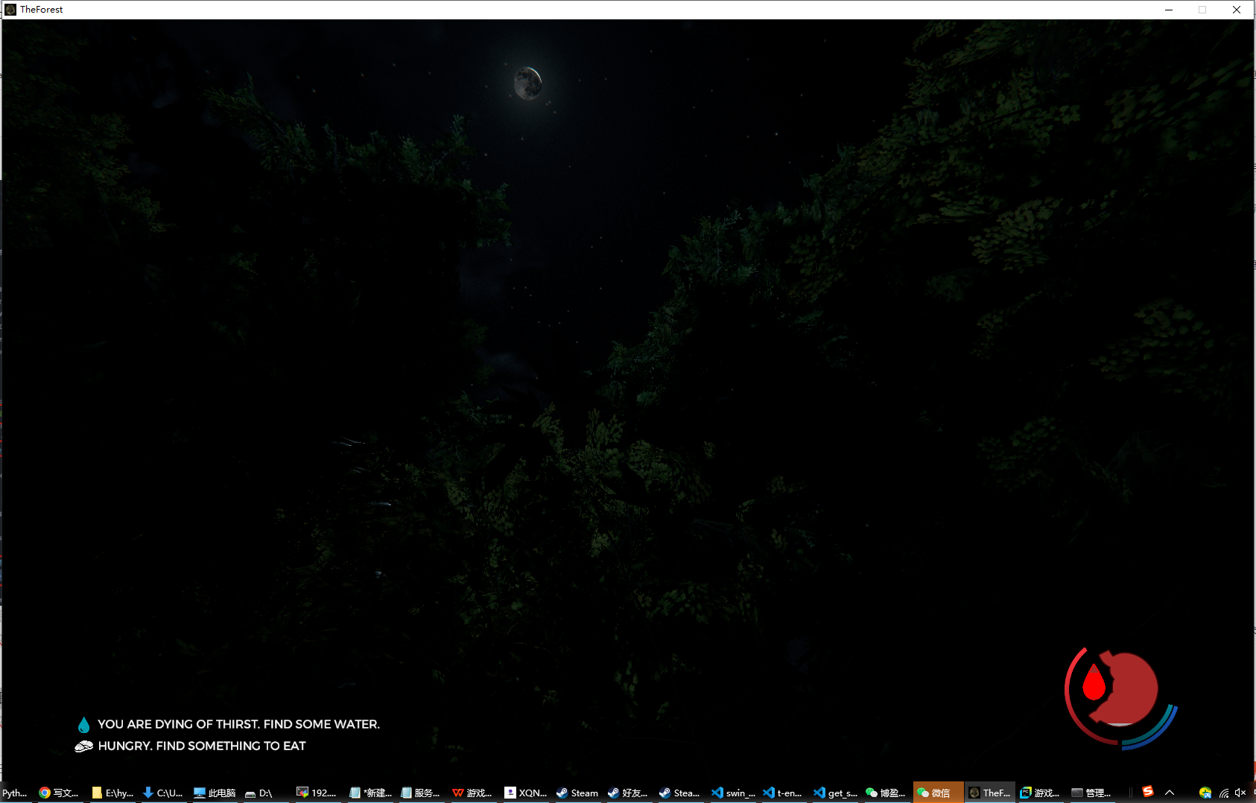This screenshot has height=803, width=1256.
Task: Open the 192.... remote taskbar button
Action: coord(317,793)
